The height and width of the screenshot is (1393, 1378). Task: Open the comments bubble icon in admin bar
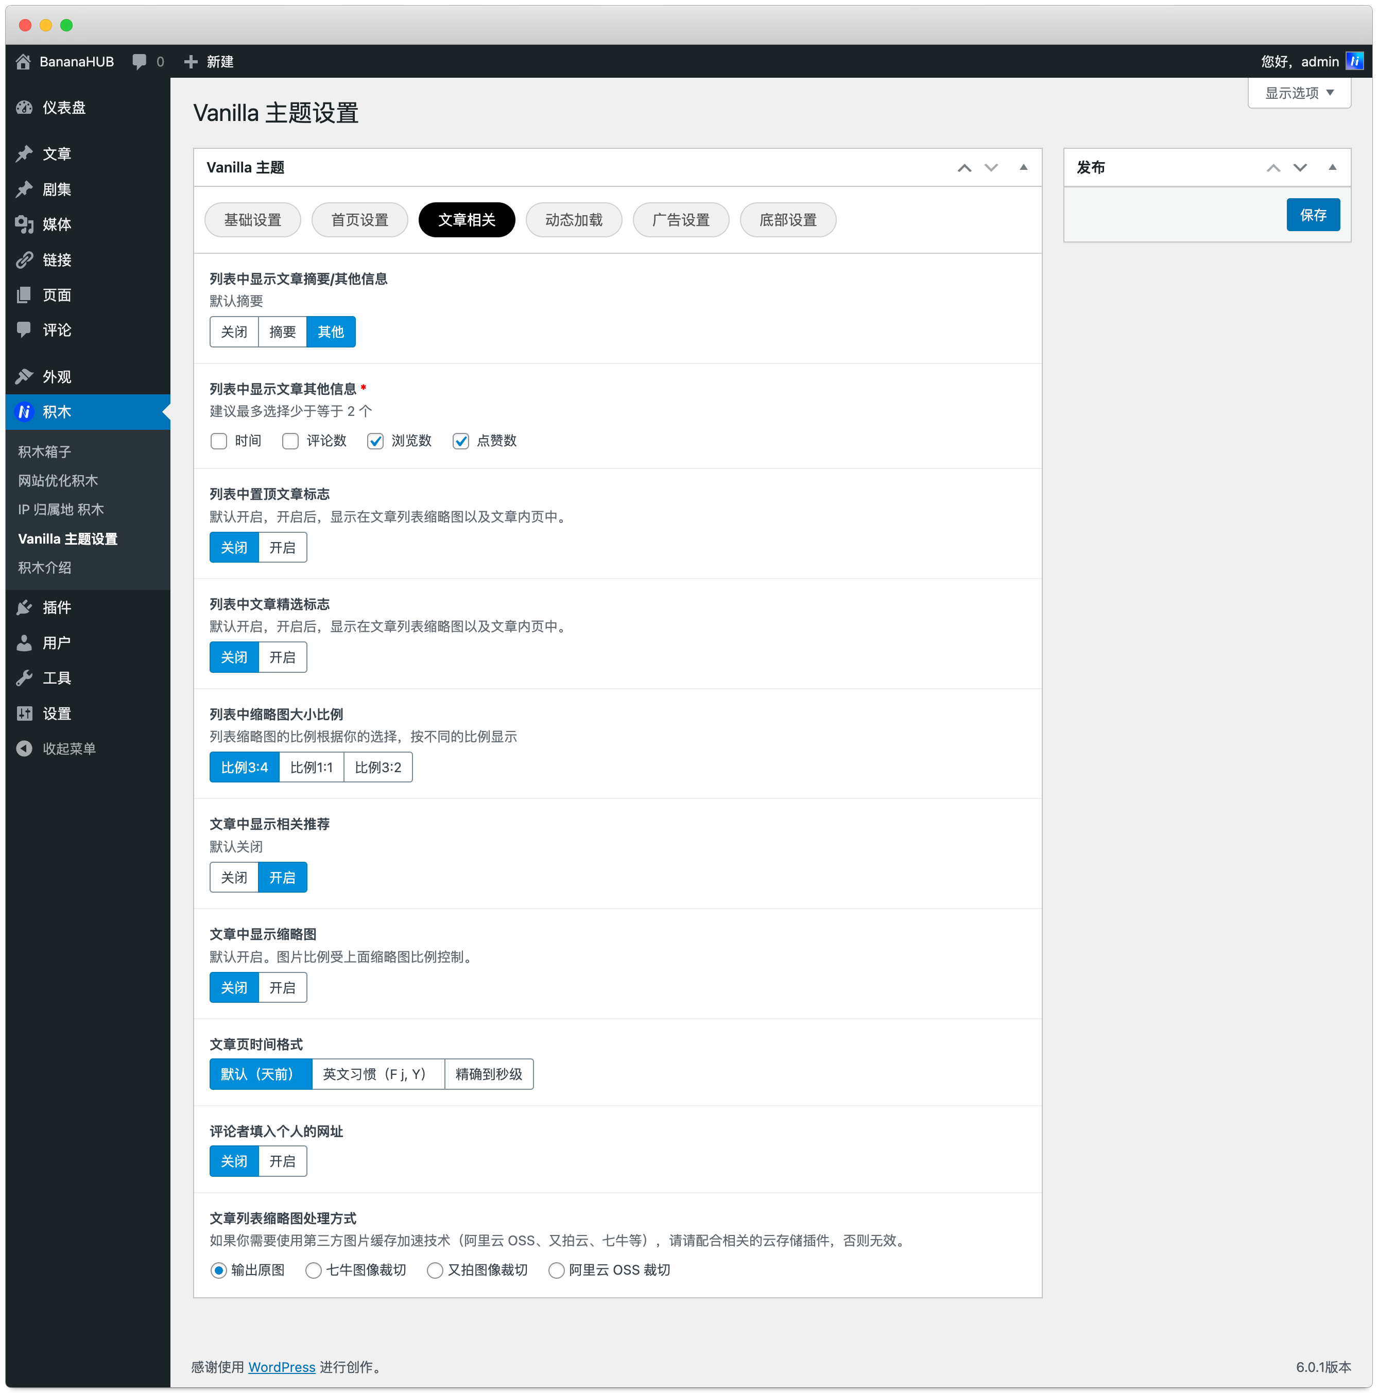coord(139,62)
